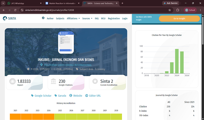Image resolution: width=204 pixels, height=120 pixels.
Task: Go to Registration page
Action: 114,19
